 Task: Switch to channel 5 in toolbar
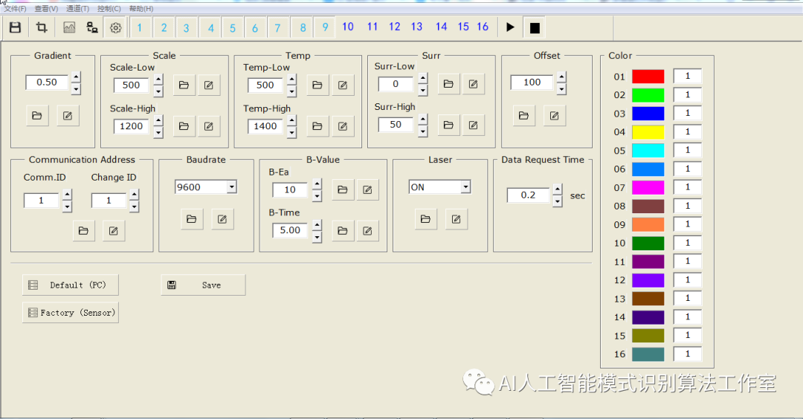coord(233,27)
